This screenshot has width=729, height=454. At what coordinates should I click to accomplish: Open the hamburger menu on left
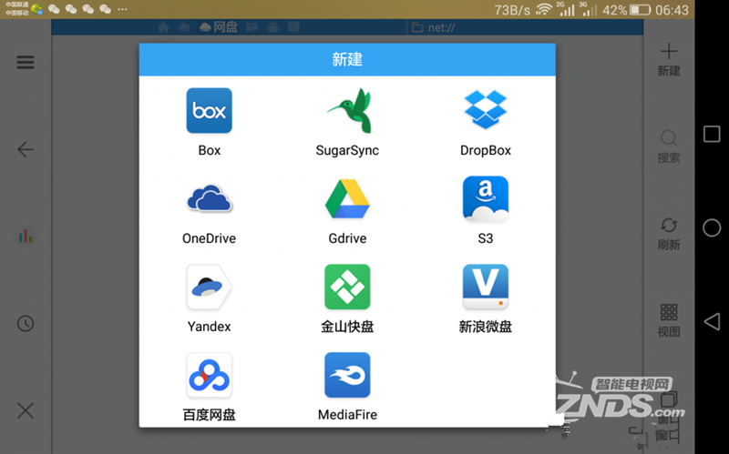pos(26,63)
